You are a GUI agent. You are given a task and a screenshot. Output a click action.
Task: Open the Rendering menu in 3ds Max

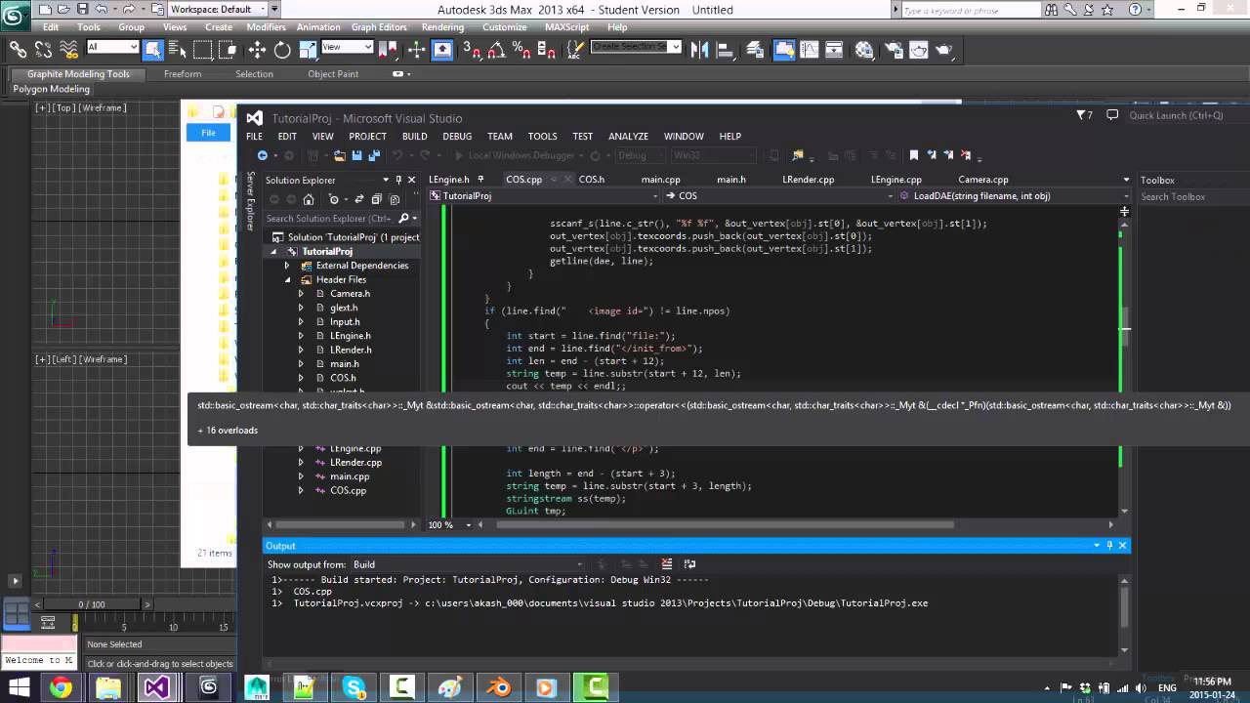point(442,27)
